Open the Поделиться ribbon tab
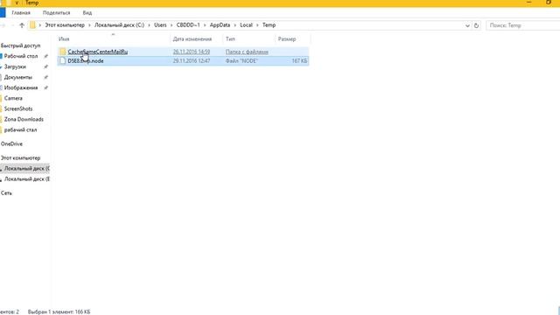The image size is (560, 315). coord(56,12)
